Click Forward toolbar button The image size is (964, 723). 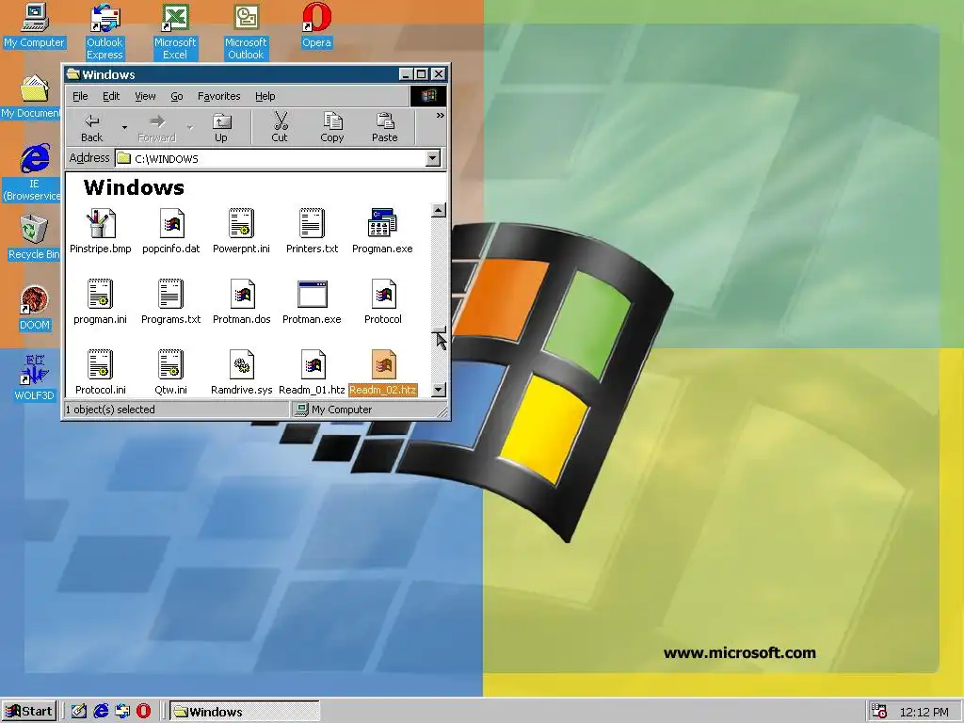(157, 128)
